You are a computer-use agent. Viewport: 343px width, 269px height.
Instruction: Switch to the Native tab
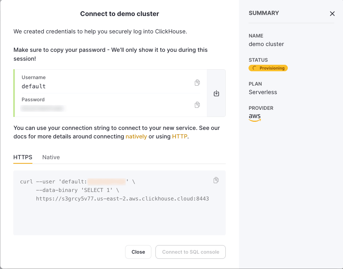51,157
